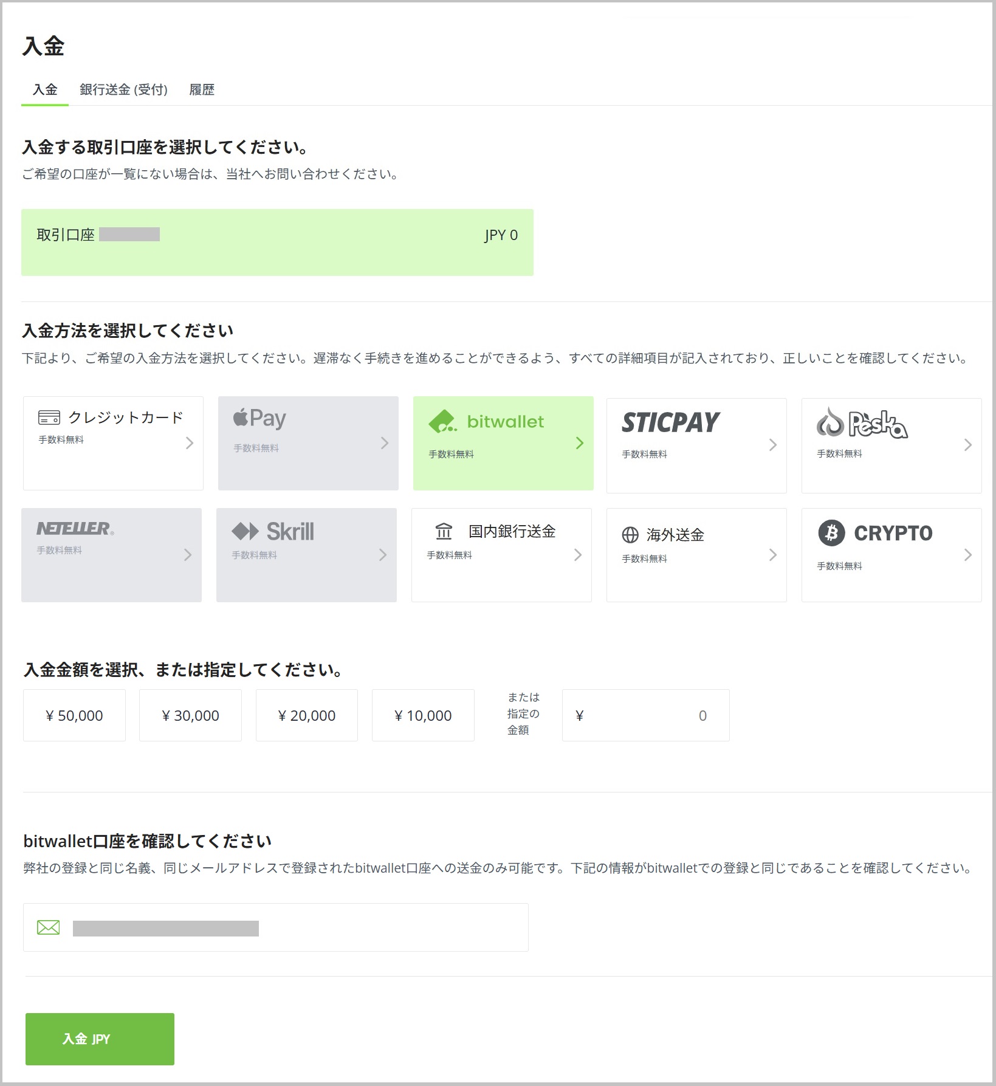
Task: Select the Skrill logo
Action: coord(273,532)
